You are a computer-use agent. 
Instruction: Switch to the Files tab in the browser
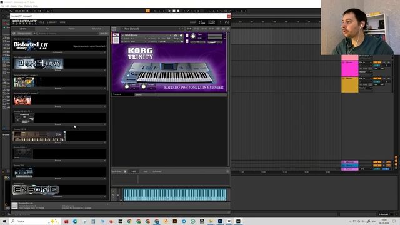(47, 29)
